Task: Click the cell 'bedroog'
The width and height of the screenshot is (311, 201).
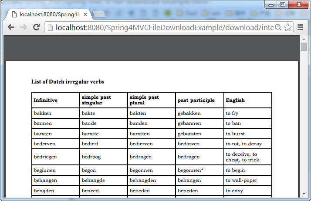Action: pos(104,157)
